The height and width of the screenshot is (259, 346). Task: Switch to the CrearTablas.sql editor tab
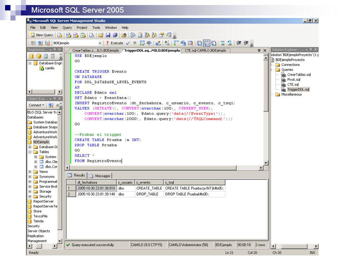[x=96, y=50]
